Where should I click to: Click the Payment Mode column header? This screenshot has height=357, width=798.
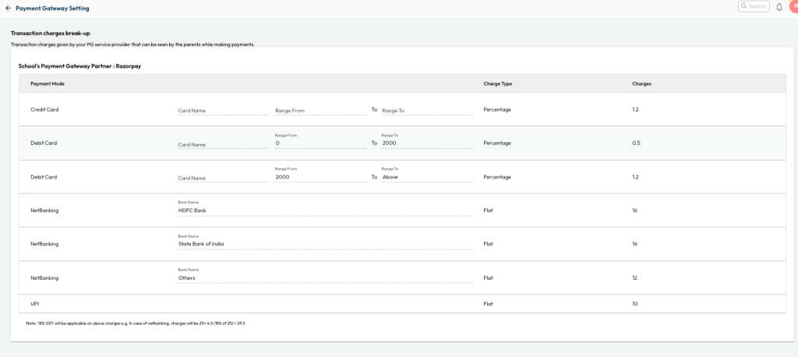(47, 83)
